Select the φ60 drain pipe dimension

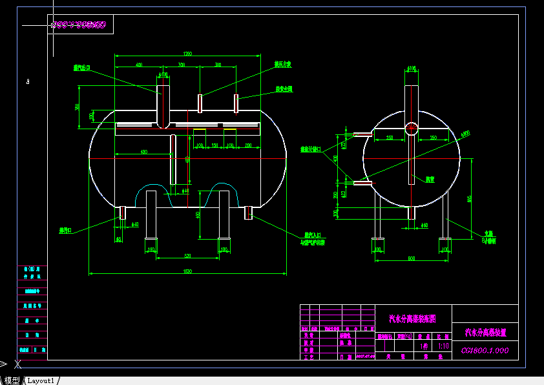click(424, 225)
